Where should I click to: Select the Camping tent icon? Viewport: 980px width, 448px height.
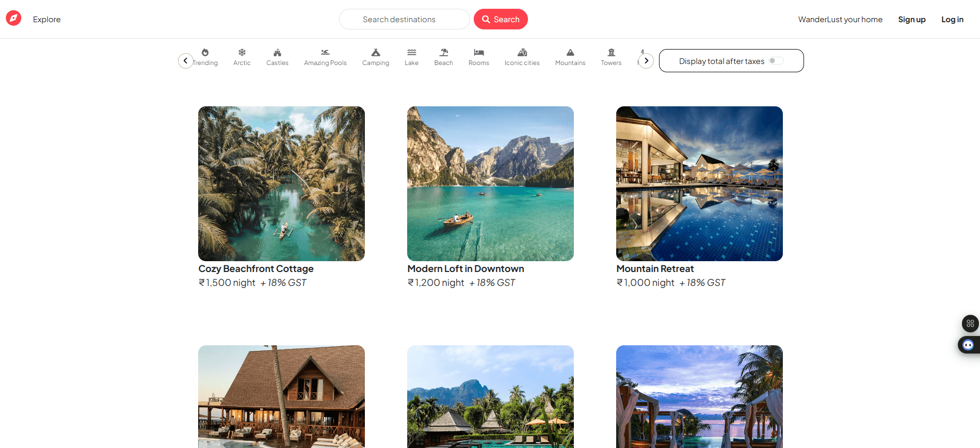pyautogui.click(x=376, y=52)
